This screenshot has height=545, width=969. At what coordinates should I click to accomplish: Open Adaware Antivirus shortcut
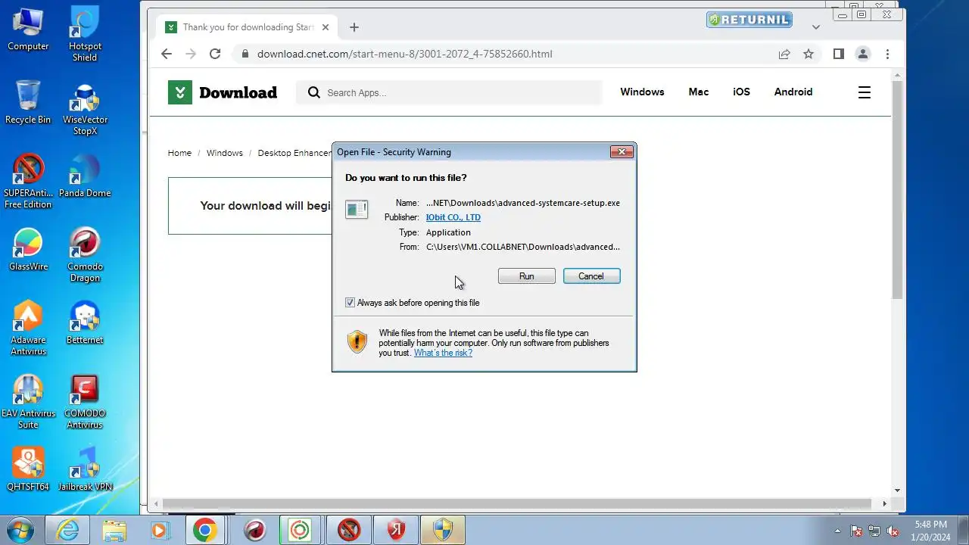coord(28,328)
